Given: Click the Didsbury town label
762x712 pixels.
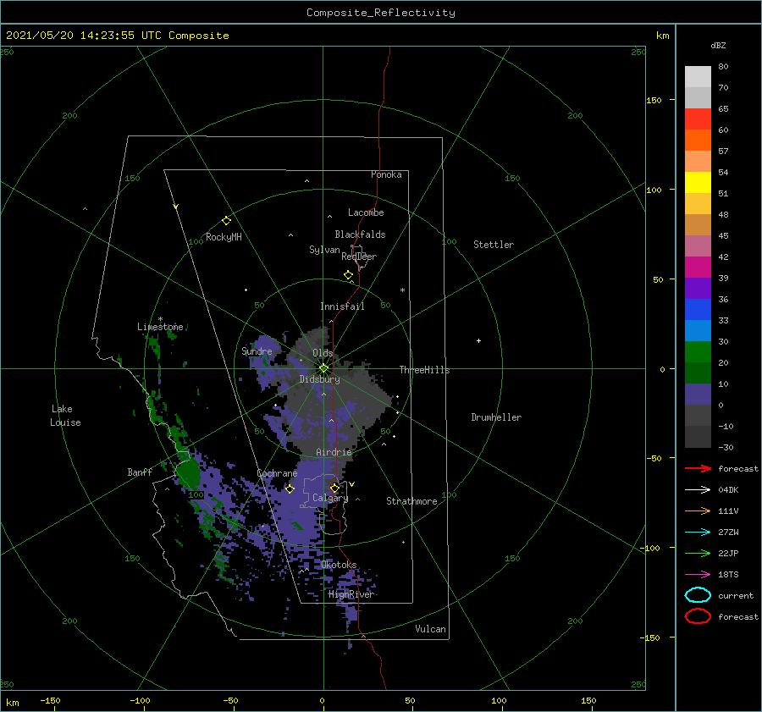Looking at the screenshot, I should (x=320, y=379).
